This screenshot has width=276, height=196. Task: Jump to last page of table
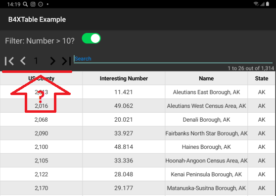(66, 61)
